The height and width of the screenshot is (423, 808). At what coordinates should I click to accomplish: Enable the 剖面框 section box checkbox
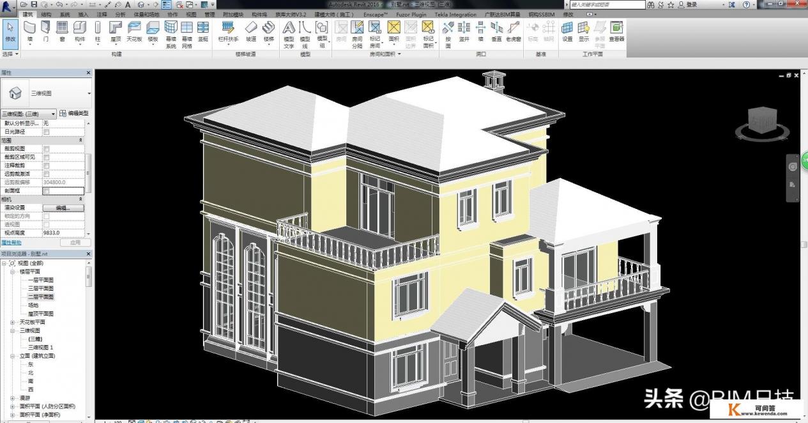tap(46, 191)
